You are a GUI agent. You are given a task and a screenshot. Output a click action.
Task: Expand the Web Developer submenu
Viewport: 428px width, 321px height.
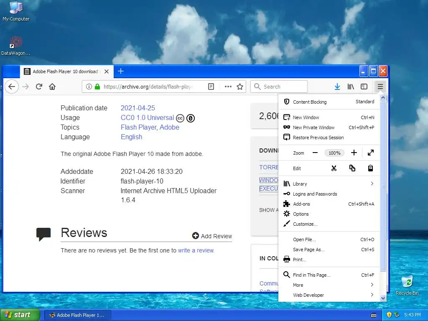point(329,295)
